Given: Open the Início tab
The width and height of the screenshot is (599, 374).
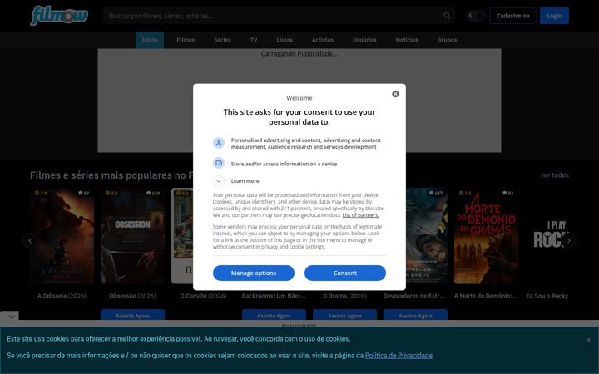Looking at the screenshot, I should click(x=150, y=40).
